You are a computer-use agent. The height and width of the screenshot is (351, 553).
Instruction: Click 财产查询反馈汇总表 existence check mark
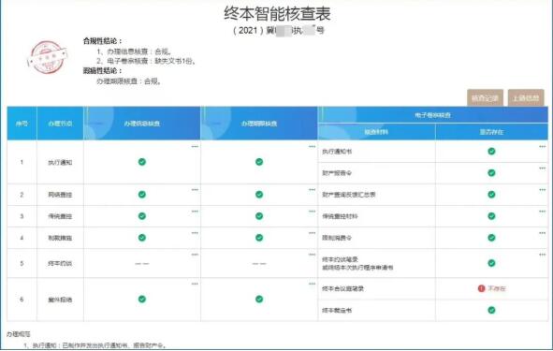(491, 195)
